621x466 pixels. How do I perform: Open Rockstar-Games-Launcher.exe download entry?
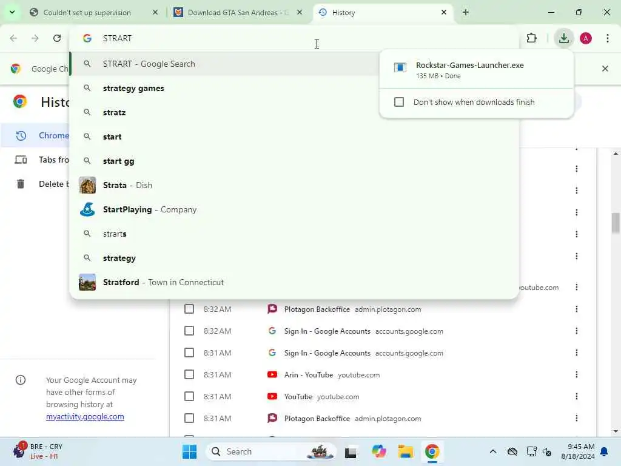(x=476, y=69)
